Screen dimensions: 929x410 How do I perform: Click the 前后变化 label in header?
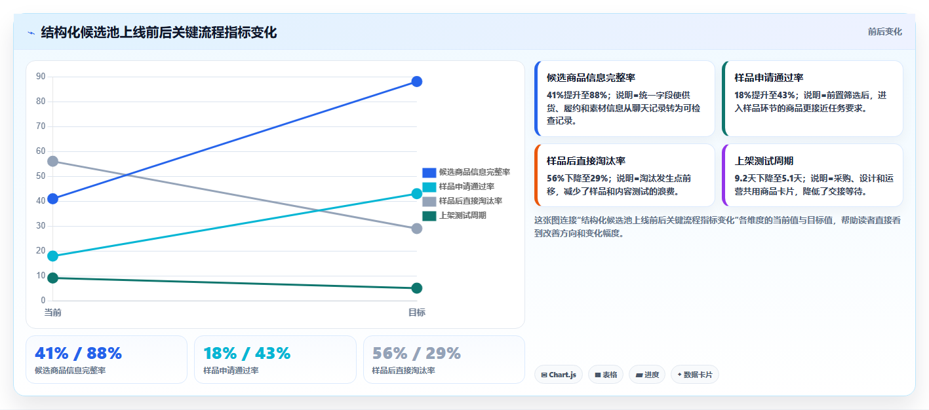coord(884,31)
